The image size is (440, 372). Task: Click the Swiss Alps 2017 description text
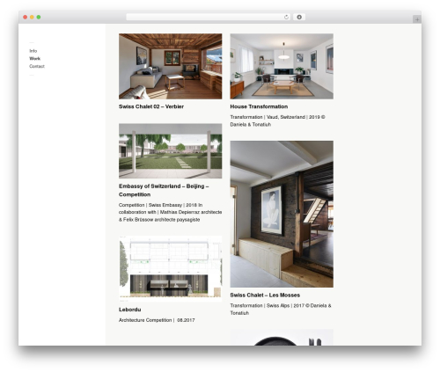click(281, 310)
